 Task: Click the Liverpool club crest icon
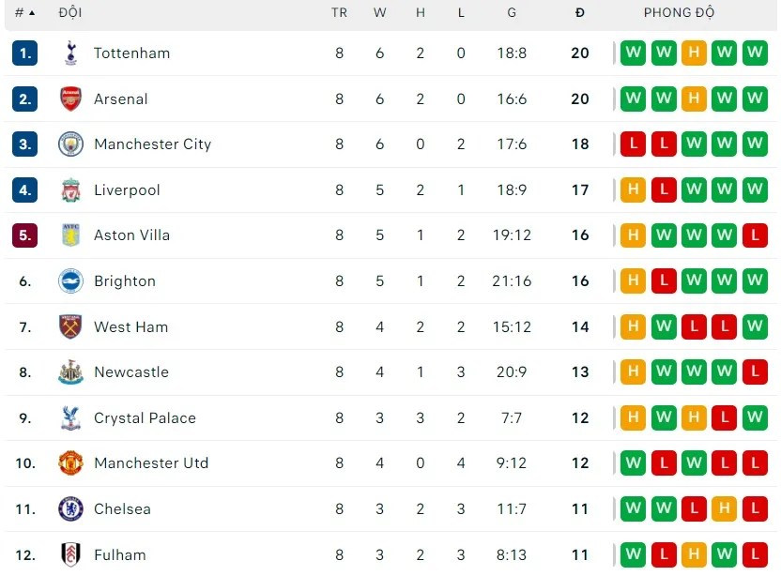(70, 190)
